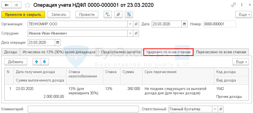Open attached files with paperclip icon
This screenshot has width=253, height=113.
coord(118,14)
